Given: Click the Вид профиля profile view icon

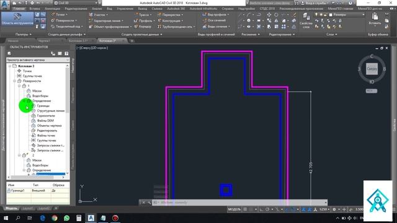Looking at the screenshot, I should point(204,15).
